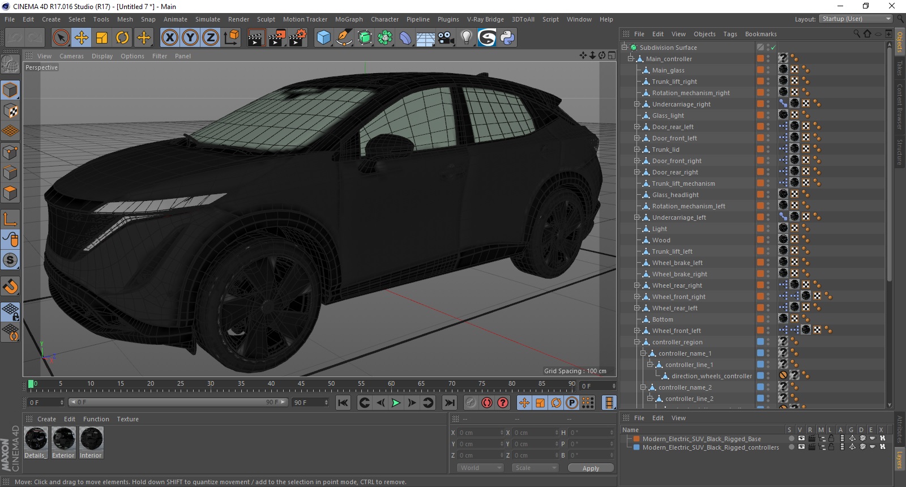Activate the Scale tool
This screenshot has height=487, width=906.
[102, 38]
